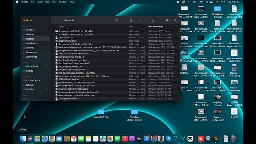256x144 pixels.
Task: Select insta 360 file desktop folder
Action: tap(101, 114)
